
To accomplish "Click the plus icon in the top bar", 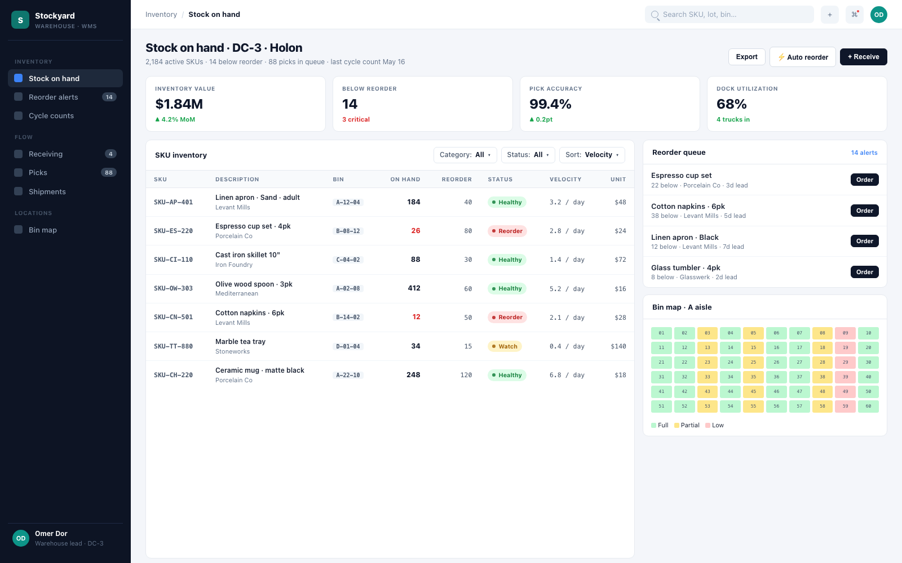I will pos(830,15).
